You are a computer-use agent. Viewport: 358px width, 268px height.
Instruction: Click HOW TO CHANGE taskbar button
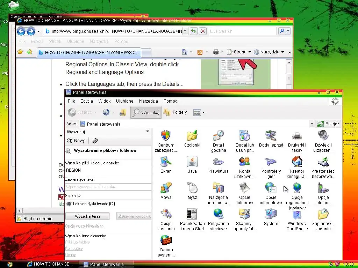50,264
